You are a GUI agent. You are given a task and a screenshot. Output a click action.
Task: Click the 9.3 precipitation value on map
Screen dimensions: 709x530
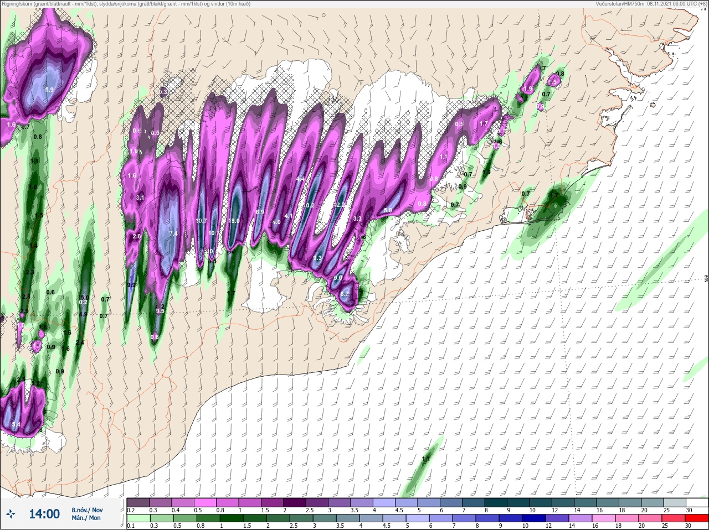coord(317,258)
